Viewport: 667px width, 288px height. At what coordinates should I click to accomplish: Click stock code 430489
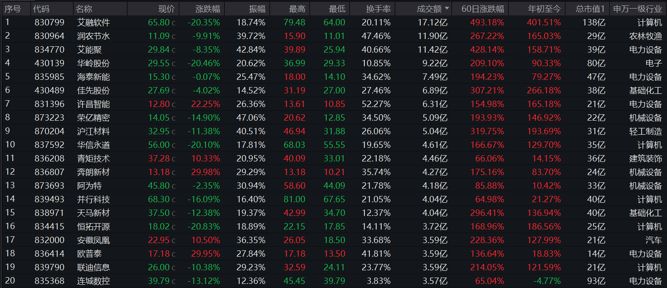tap(49, 90)
